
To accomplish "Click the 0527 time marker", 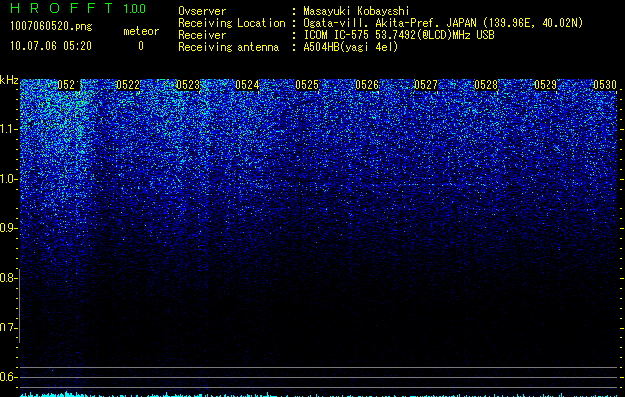I will pos(426,85).
